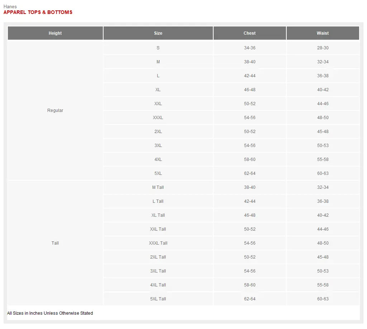Select the Tall height cell
The height and width of the screenshot is (329, 367).
(55, 243)
